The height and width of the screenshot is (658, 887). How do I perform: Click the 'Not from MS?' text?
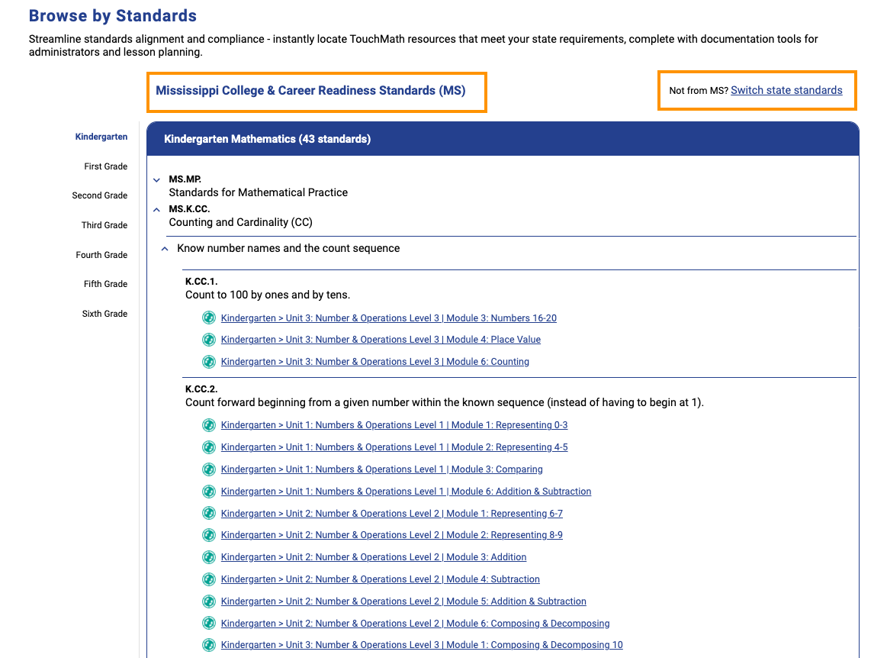[x=698, y=91]
